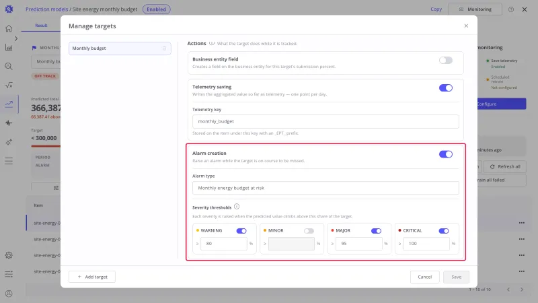Open more options for first table row
The width and height of the screenshot is (538, 303).
pos(522,223)
